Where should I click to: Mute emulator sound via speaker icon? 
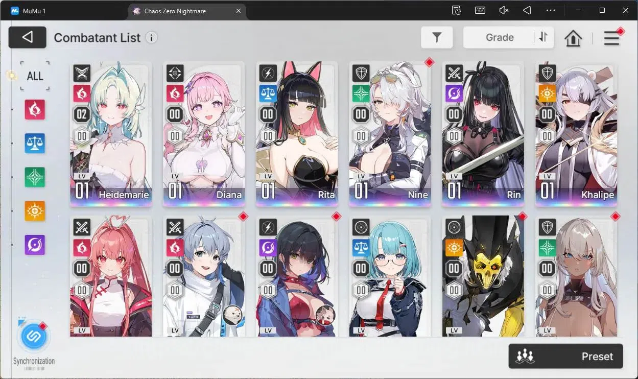[x=504, y=10]
